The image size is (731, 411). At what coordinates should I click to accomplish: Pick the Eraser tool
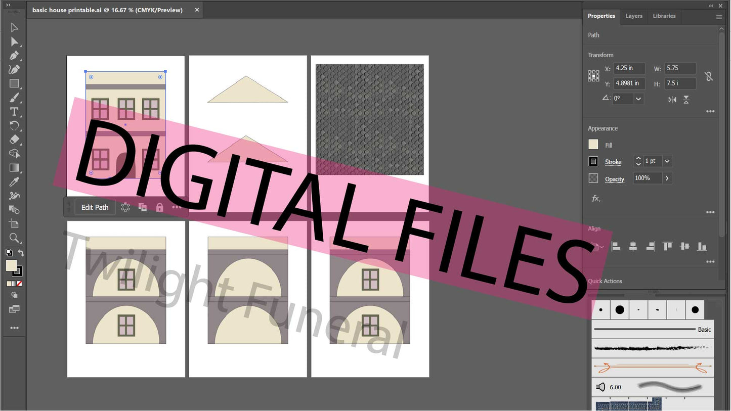point(14,140)
